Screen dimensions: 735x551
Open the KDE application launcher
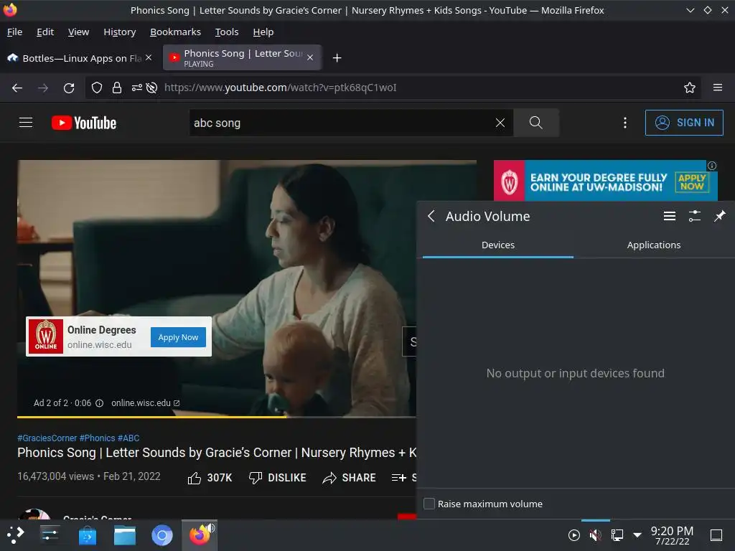(x=16, y=534)
